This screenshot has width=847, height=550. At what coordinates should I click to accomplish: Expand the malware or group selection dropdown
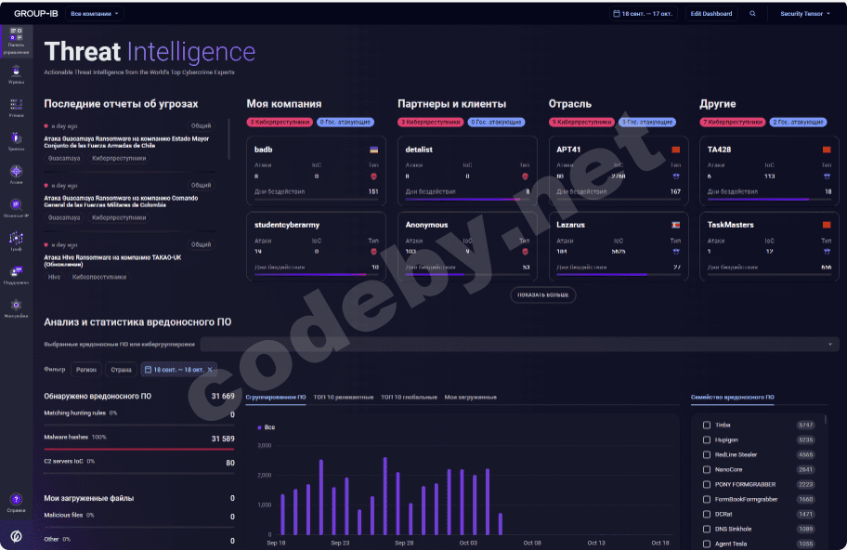pos(520,344)
